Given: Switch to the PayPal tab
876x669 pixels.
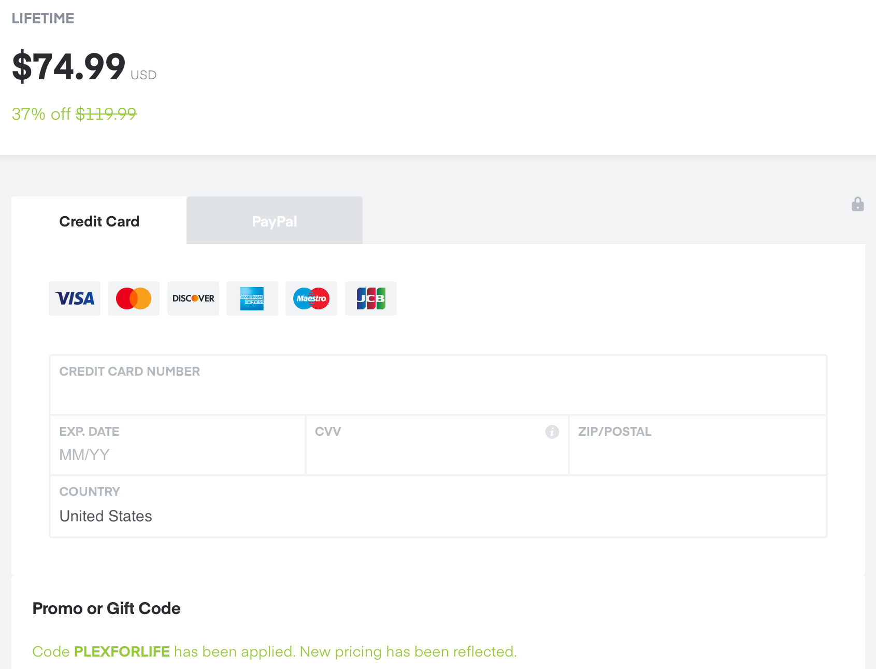Looking at the screenshot, I should coord(275,221).
